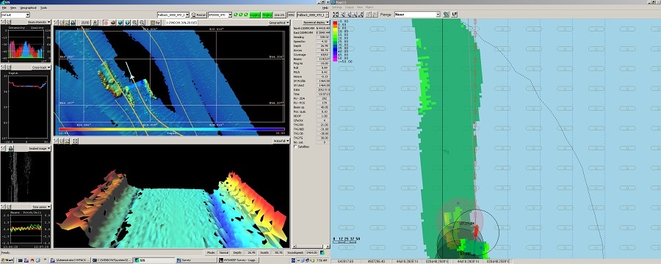Open the Help menu in SIS
661x264 pixels.
(x=325, y=7)
